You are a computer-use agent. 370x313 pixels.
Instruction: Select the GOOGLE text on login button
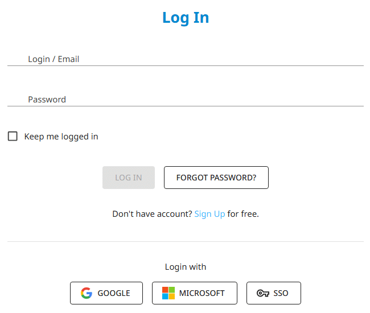tap(114, 293)
